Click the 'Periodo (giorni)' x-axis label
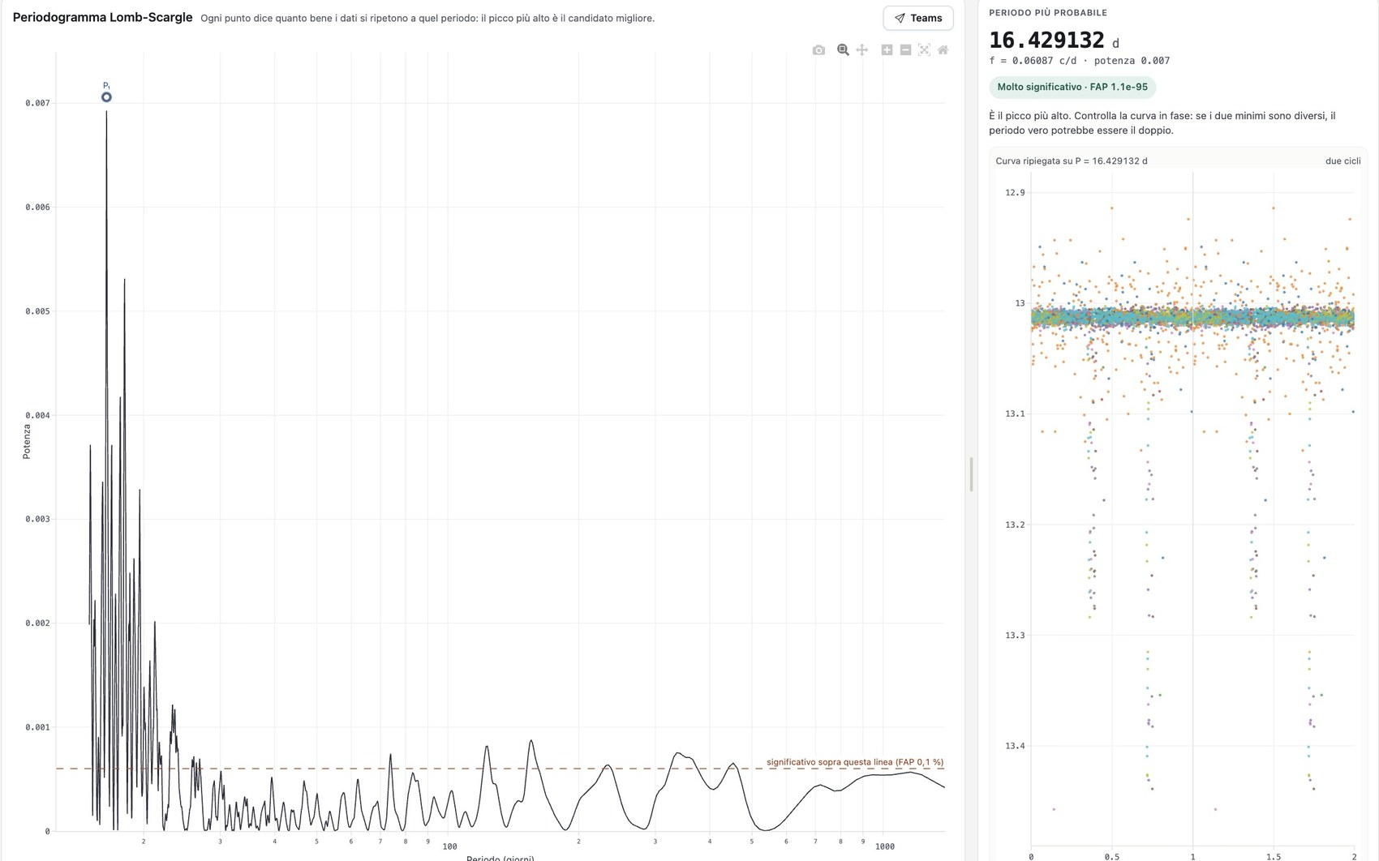Screen dimensions: 1379x861 500,858
